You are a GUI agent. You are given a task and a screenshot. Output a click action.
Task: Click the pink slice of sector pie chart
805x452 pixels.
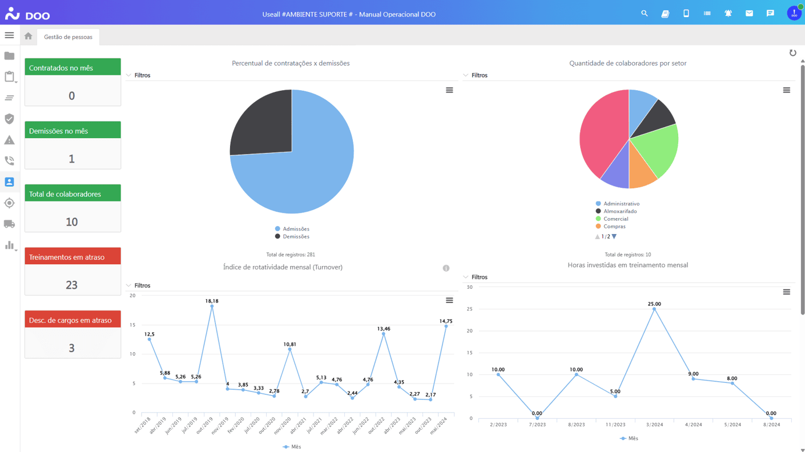(599, 137)
